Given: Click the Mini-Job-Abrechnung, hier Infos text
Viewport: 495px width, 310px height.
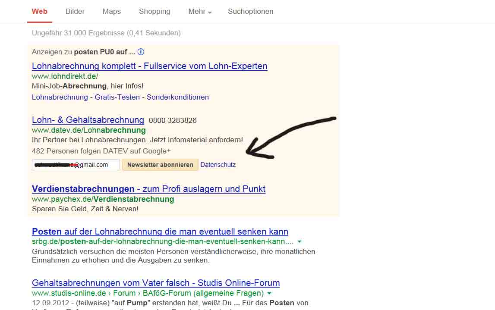Looking at the screenshot, I should click(x=88, y=86).
